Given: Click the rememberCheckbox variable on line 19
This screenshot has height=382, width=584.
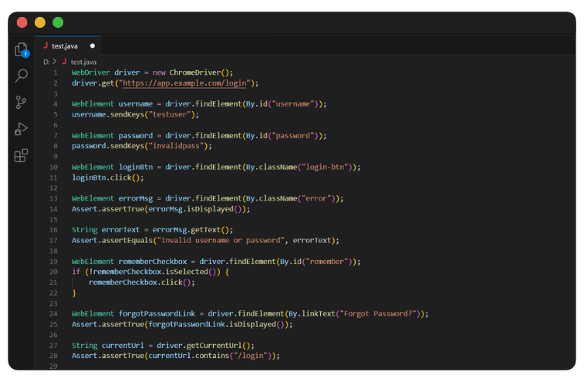Looking at the screenshot, I should (152, 262).
